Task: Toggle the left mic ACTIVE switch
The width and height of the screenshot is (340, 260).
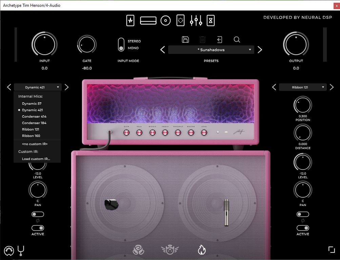Action: click(x=38, y=228)
